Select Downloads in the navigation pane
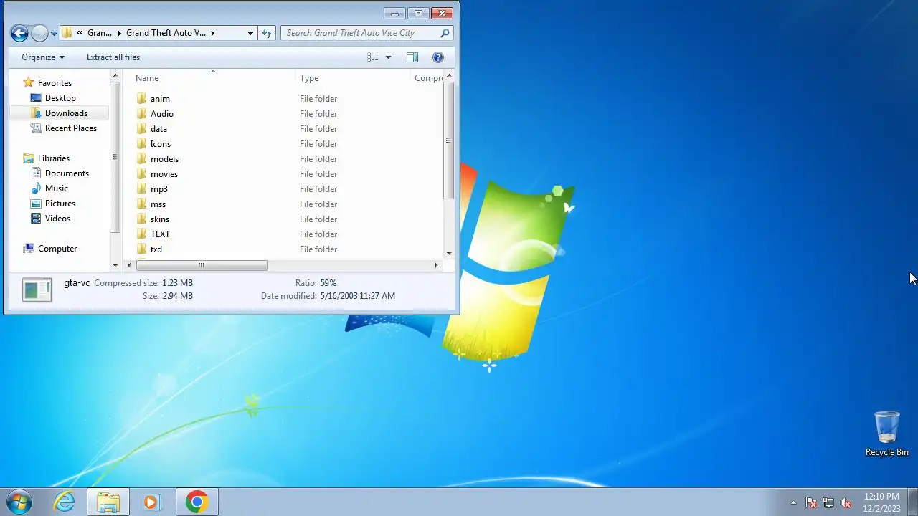Viewport: 918px width, 516px height. pos(66,113)
